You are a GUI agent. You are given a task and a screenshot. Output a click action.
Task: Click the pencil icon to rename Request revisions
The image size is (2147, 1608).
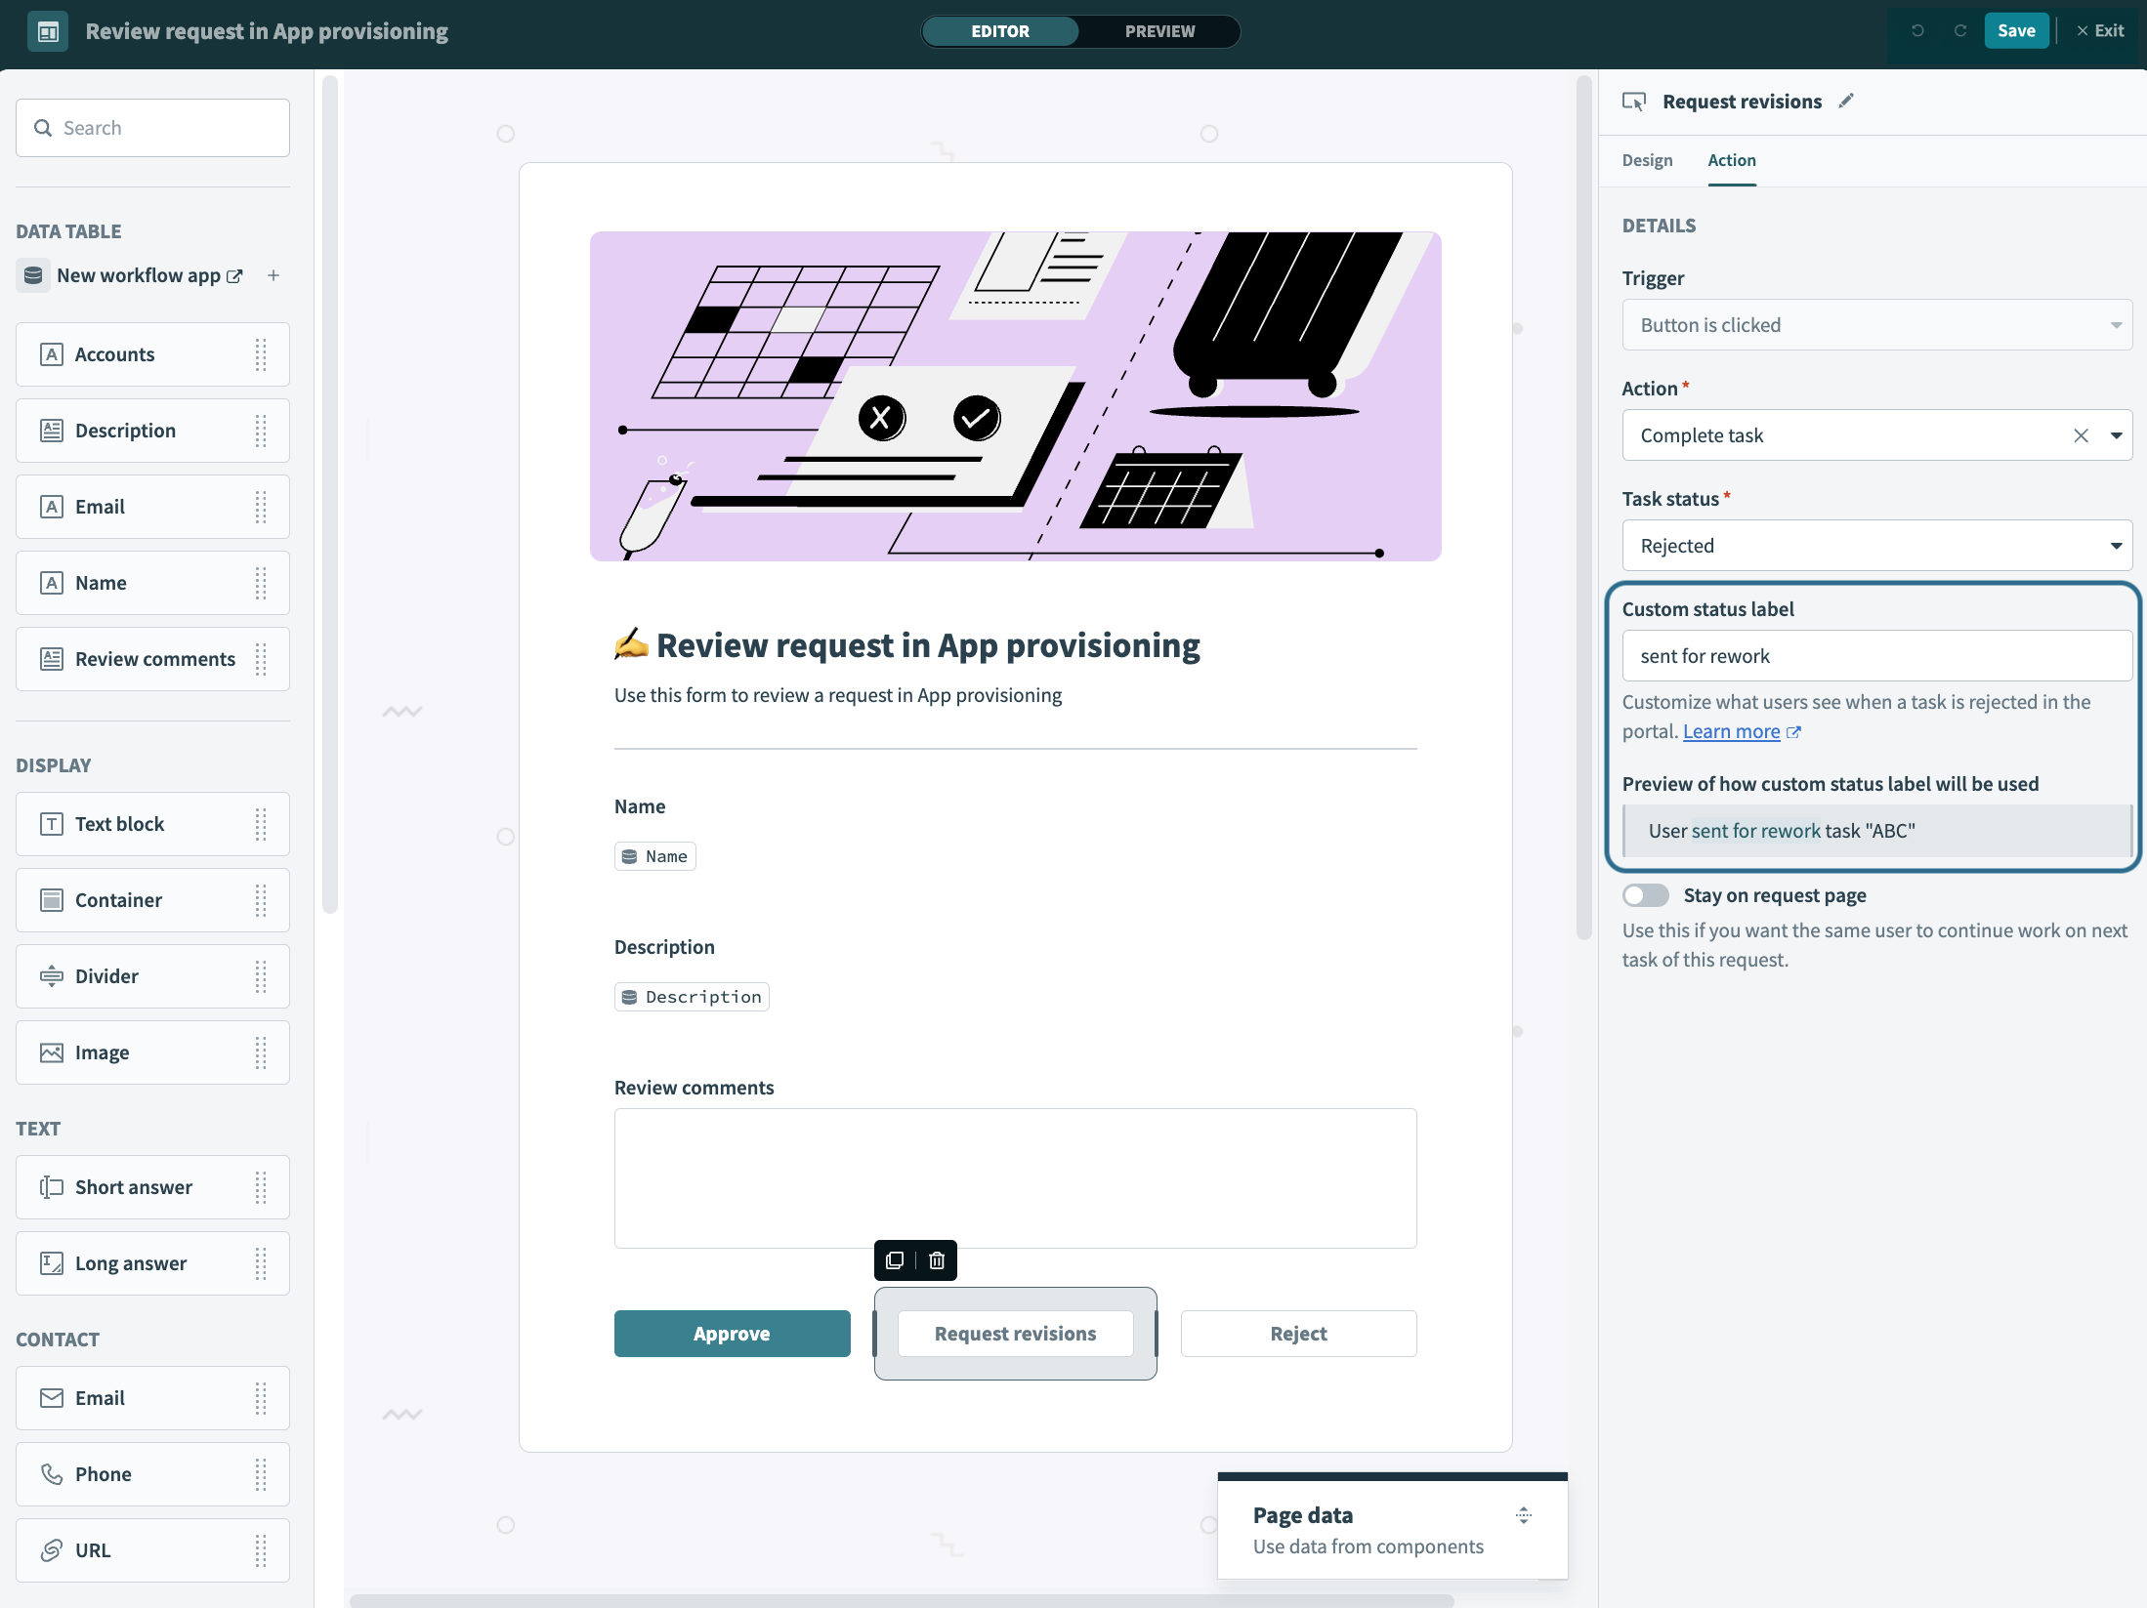pyautogui.click(x=1846, y=101)
